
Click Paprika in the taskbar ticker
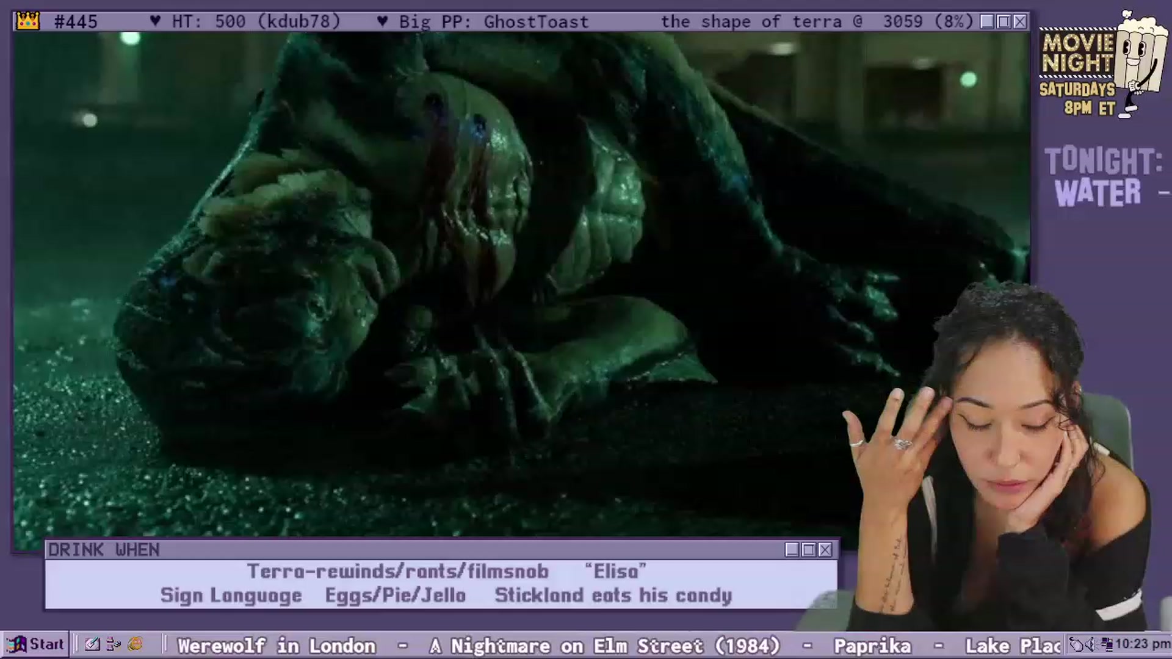pos(872,646)
